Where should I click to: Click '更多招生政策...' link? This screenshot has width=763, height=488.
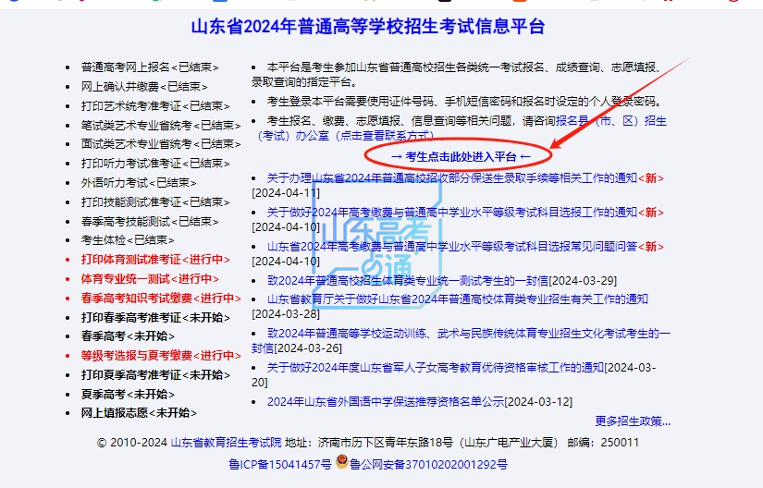click(632, 421)
